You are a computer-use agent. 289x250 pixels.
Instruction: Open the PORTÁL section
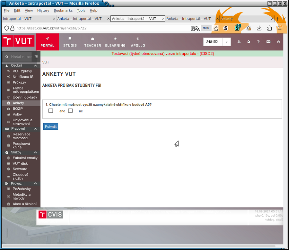click(x=48, y=42)
